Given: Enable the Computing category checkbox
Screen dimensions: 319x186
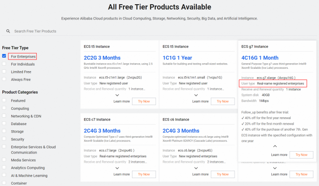Looking at the screenshot, I should point(4,108).
